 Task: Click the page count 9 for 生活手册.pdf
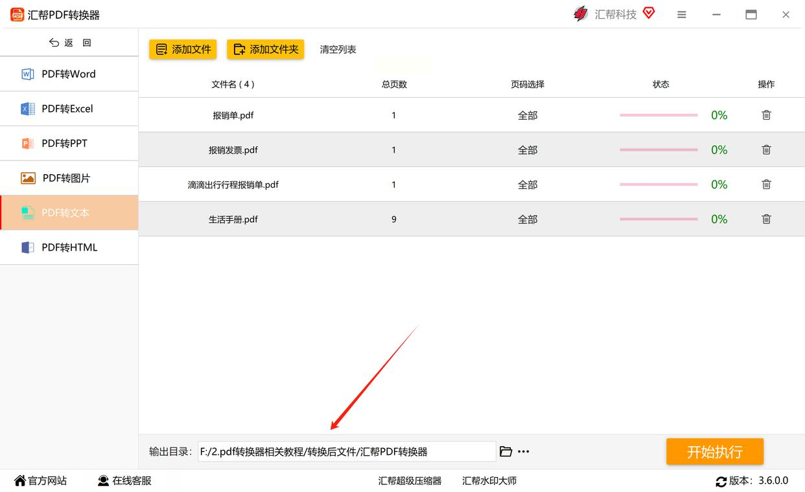tap(394, 219)
